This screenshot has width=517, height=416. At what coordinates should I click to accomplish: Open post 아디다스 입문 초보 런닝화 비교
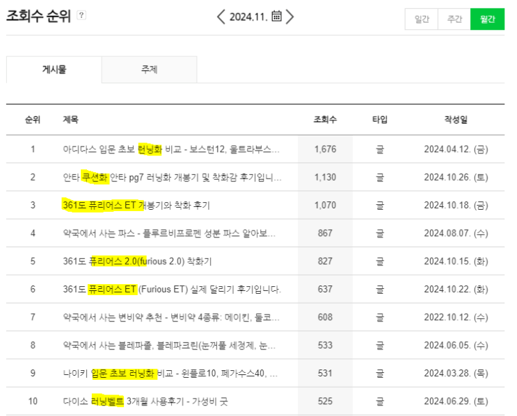tap(171, 149)
